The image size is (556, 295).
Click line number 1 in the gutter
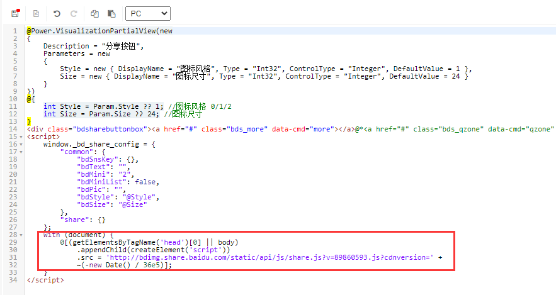(14, 31)
